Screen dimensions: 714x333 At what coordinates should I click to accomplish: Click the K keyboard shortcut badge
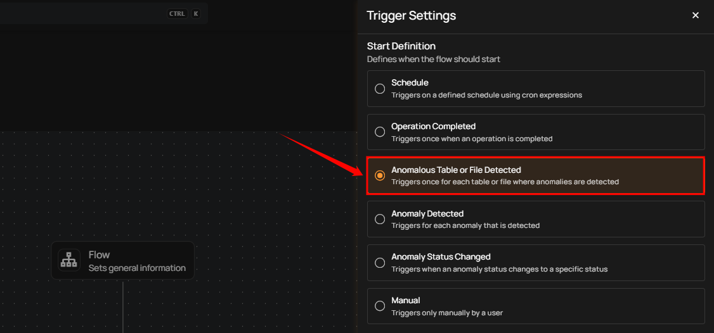pyautogui.click(x=195, y=13)
